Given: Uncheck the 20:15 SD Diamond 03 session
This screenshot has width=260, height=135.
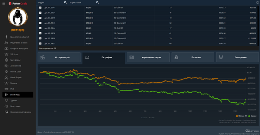Looking at the screenshot, I should 40,18.
